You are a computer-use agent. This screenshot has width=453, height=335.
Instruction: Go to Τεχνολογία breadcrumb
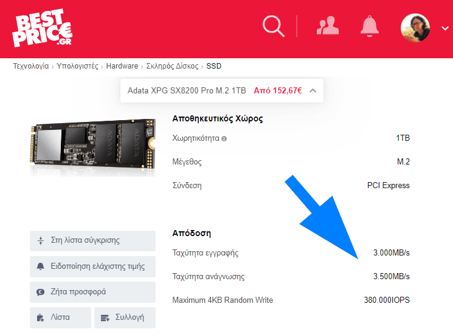(31, 66)
